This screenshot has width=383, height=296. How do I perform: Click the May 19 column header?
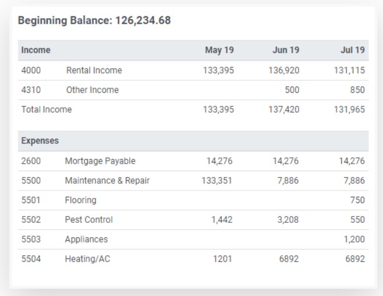(x=219, y=50)
